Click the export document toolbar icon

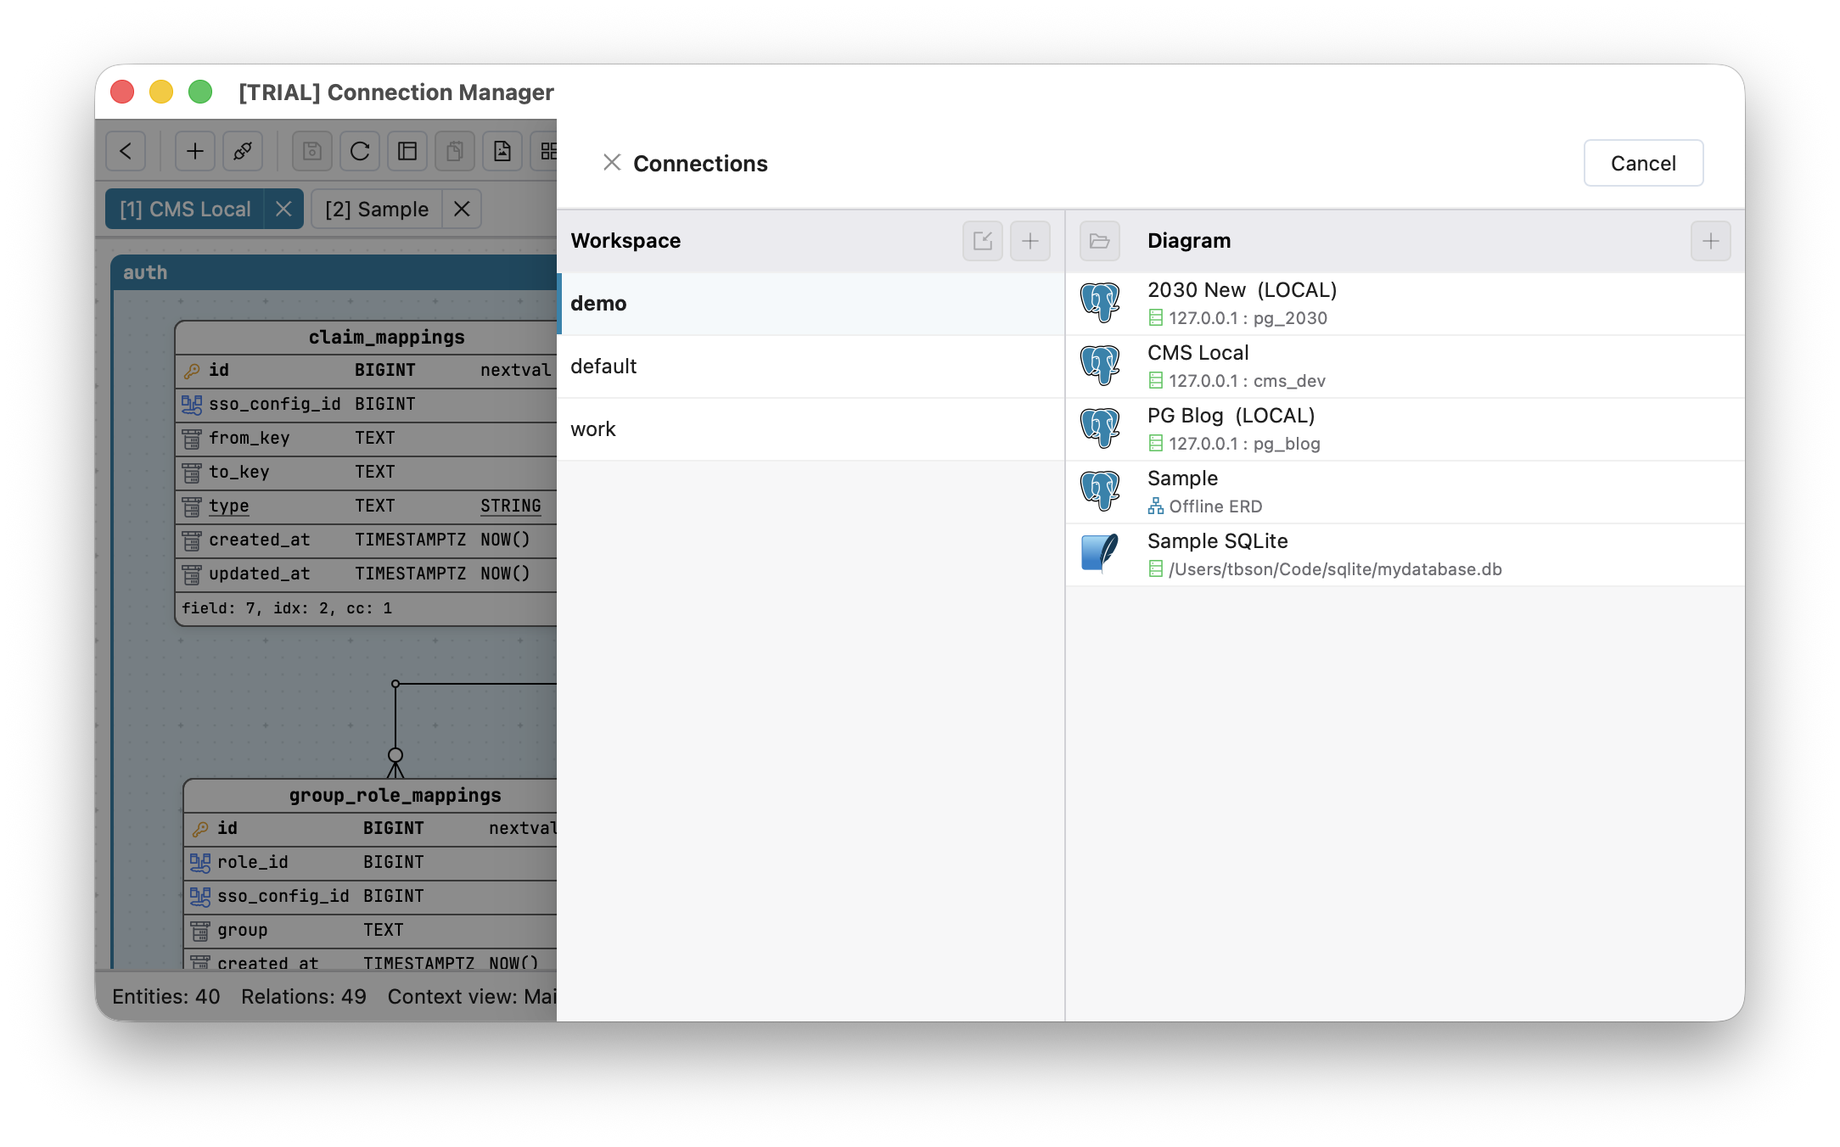(502, 151)
